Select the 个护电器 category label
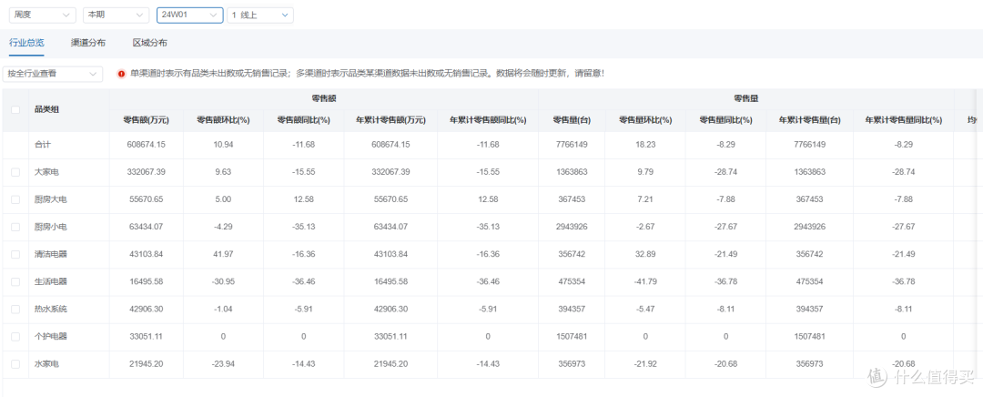983x397 pixels. click(x=50, y=336)
